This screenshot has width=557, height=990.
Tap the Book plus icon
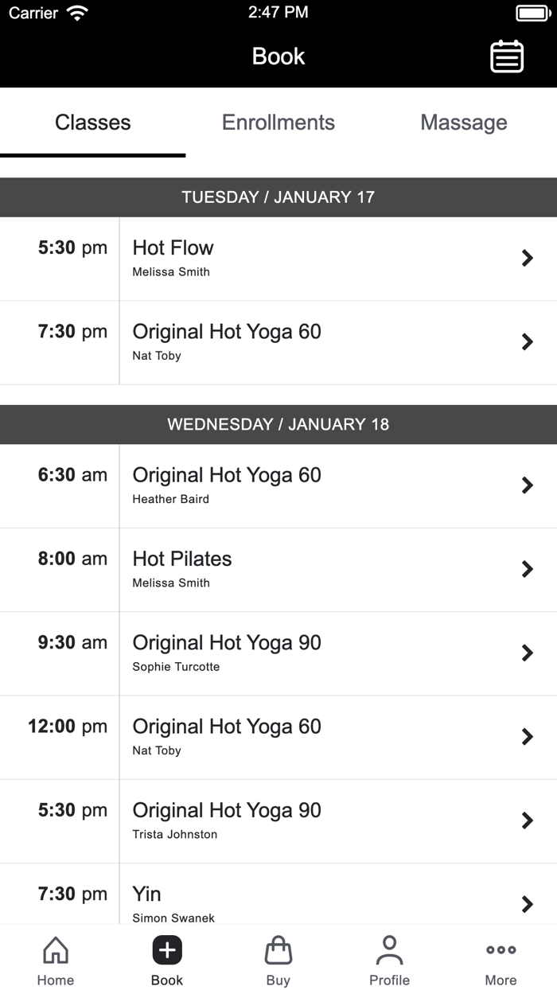pos(167,949)
